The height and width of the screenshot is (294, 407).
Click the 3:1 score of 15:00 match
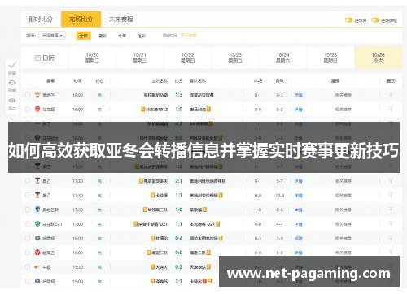tap(179, 281)
